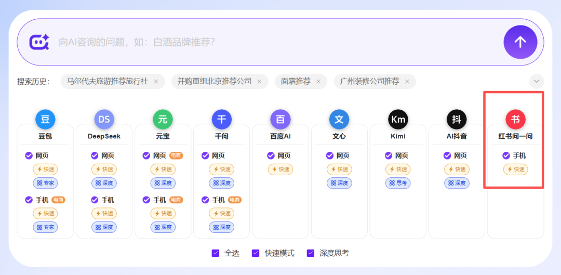Select 快速 under 元宝 网页
The image size is (561, 275).
pos(163,169)
